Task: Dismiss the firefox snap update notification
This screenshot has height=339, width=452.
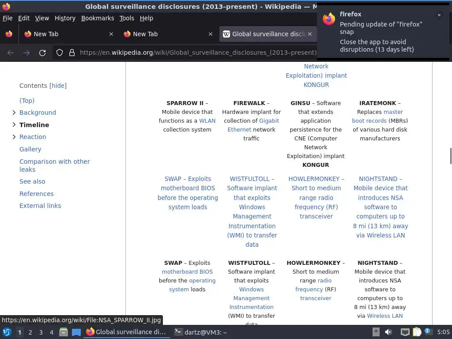Action: click(x=439, y=15)
